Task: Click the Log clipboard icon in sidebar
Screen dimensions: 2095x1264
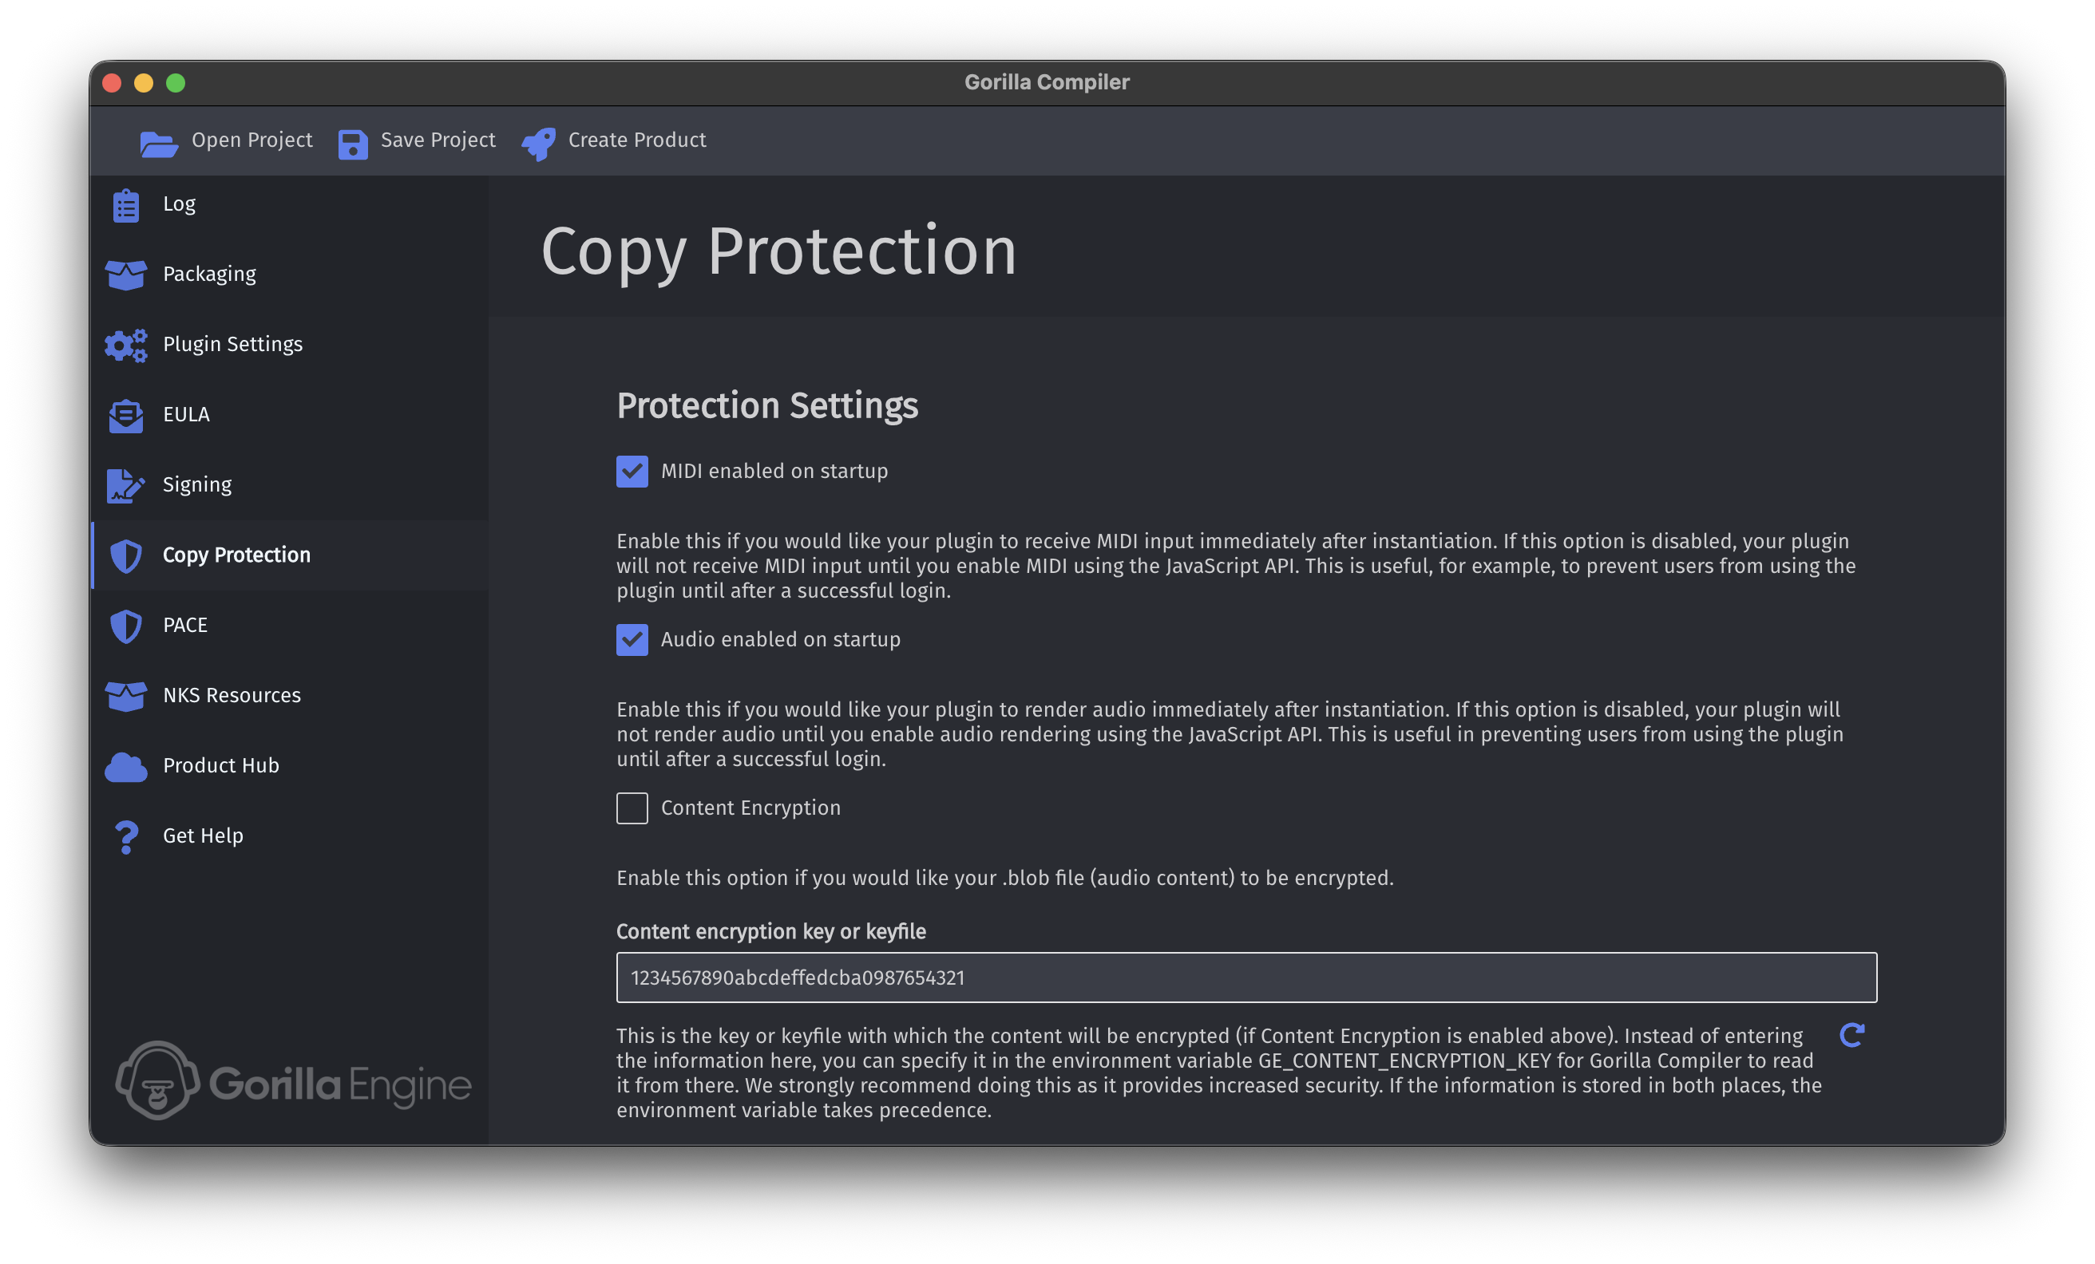Action: pyautogui.click(x=127, y=205)
